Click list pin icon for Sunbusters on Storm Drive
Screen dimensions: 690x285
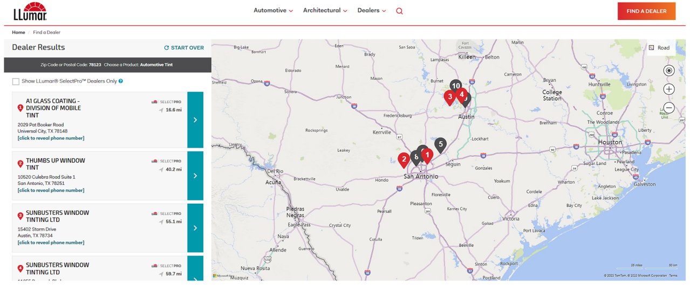tap(21, 216)
